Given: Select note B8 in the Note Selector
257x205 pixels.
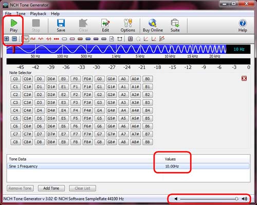Looking at the screenshot, I should 148,142.
